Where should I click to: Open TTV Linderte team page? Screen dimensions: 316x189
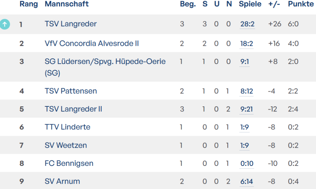pyautogui.click(x=67, y=127)
